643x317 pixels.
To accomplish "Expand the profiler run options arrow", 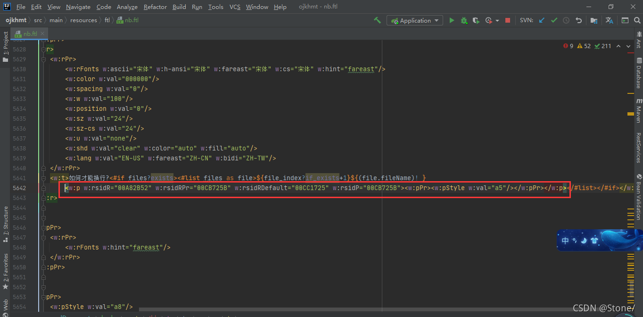I will coord(497,21).
